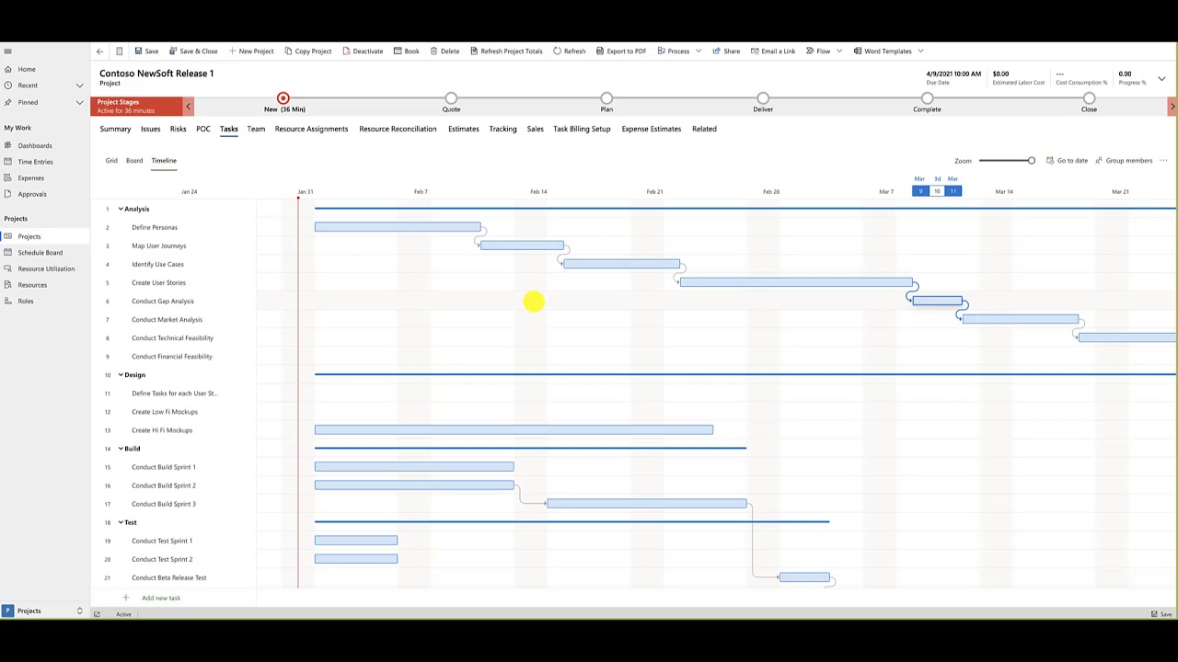Open record in new window icon
The height and width of the screenshot is (662, 1178).
point(119,51)
